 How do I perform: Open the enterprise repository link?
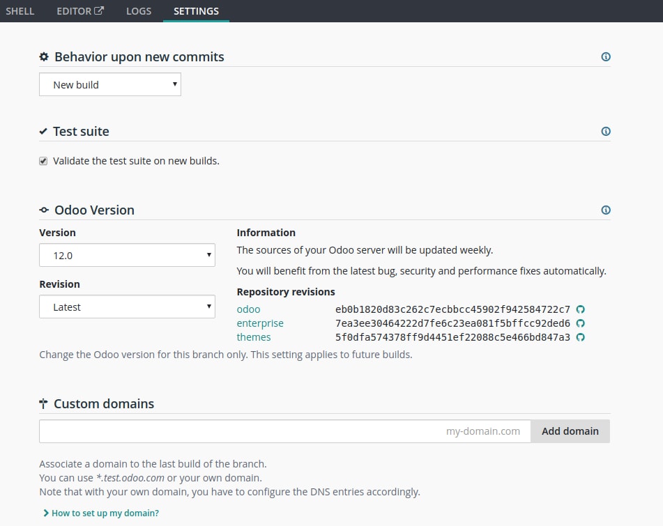[x=260, y=323]
